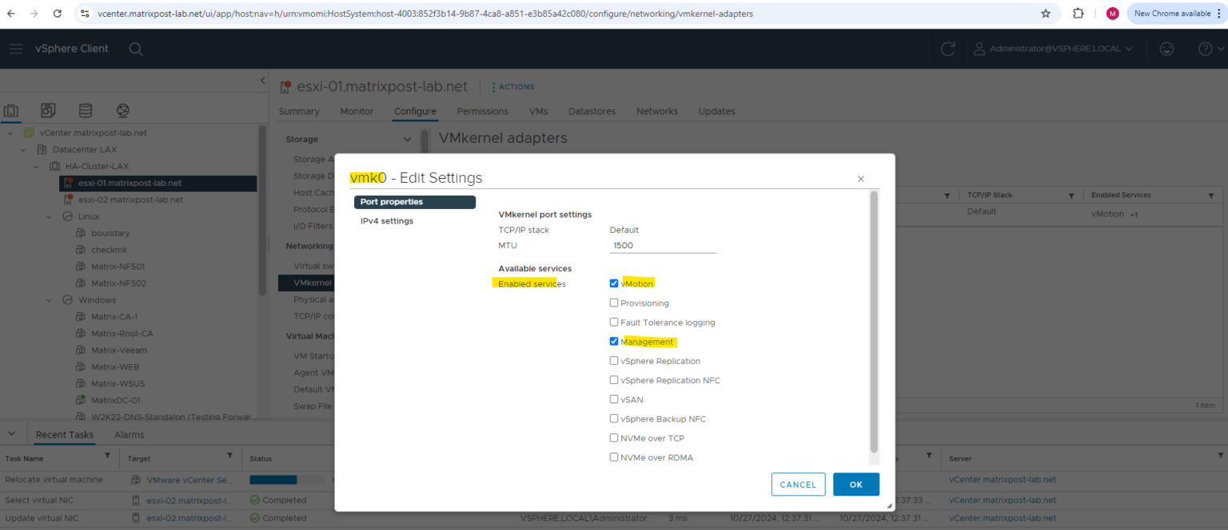The height and width of the screenshot is (530, 1228).
Task: Switch to the Monitor tab
Action: click(357, 111)
